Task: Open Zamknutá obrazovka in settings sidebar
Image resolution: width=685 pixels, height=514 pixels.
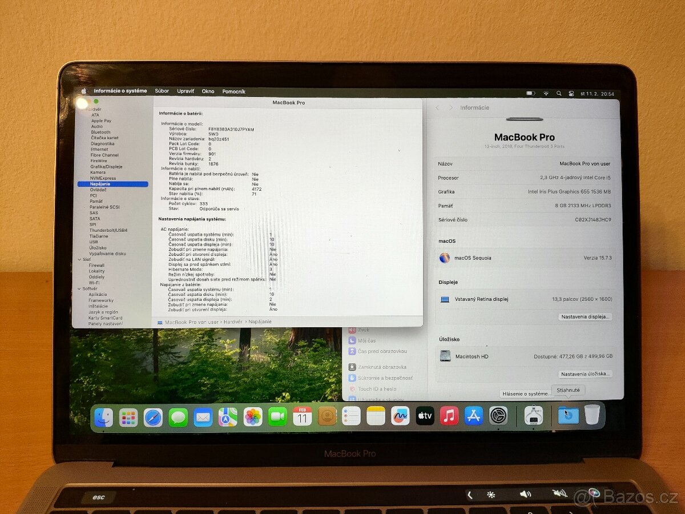Action: [x=377, y=367]
